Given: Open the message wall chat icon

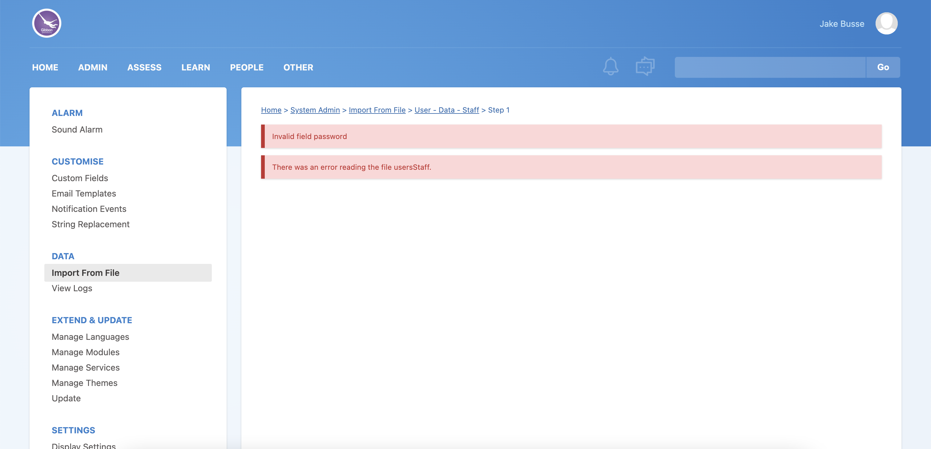Looking at the screenshot, I should (x=645, y=66).
